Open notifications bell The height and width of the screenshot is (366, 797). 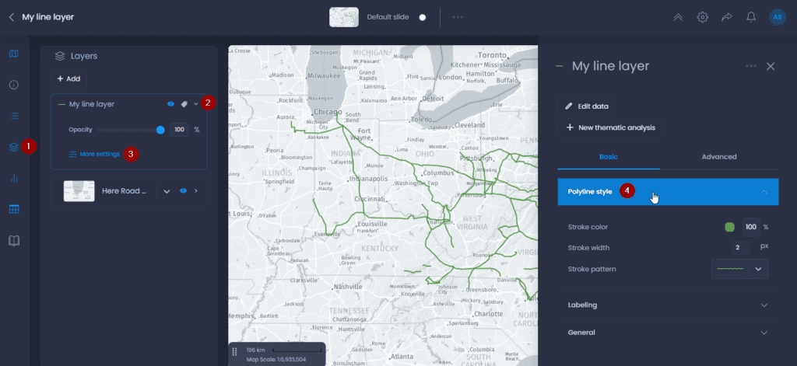tap(751, 17)
